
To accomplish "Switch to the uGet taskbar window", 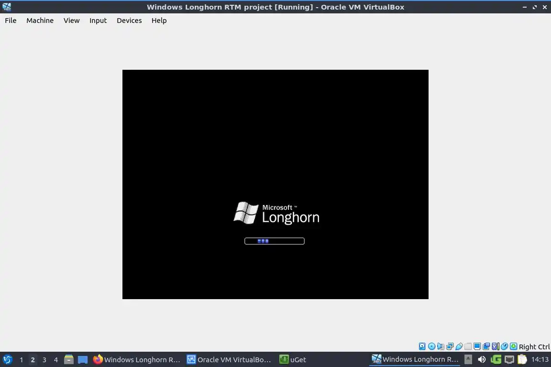I will (293, 359).
